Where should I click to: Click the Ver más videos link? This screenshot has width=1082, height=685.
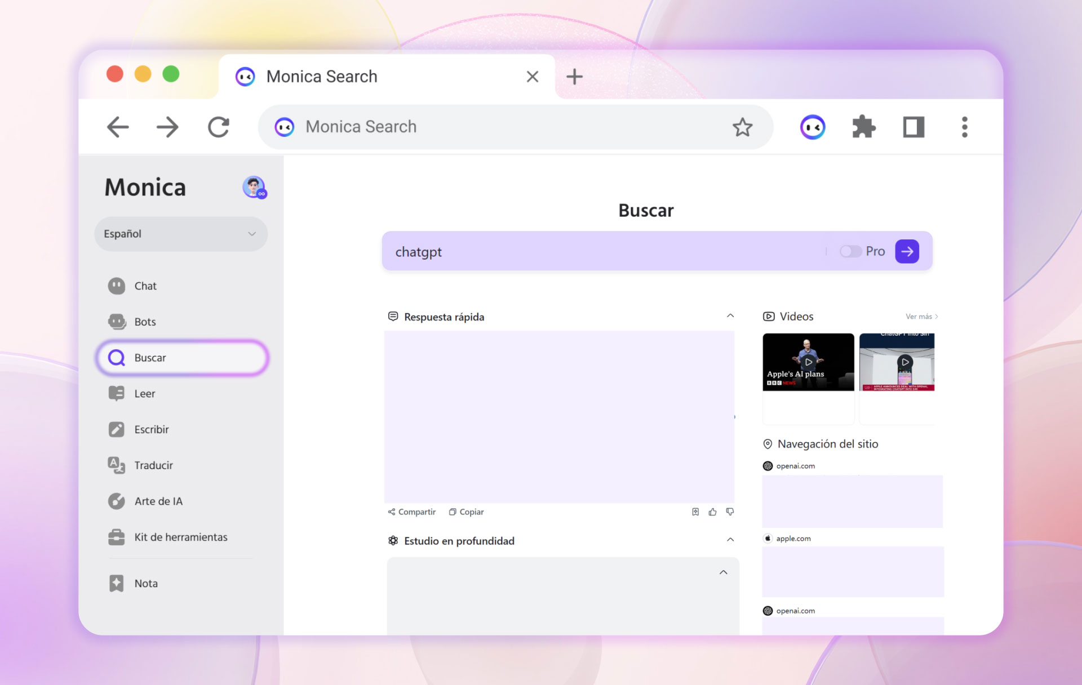[x=921, y=317]
